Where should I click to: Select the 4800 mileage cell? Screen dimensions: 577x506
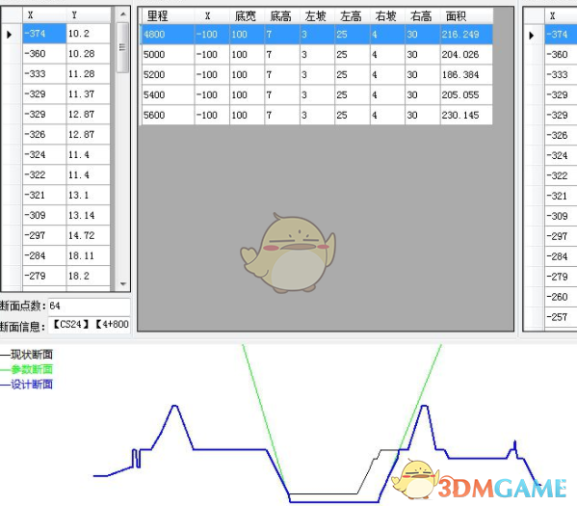coord(168,35)
